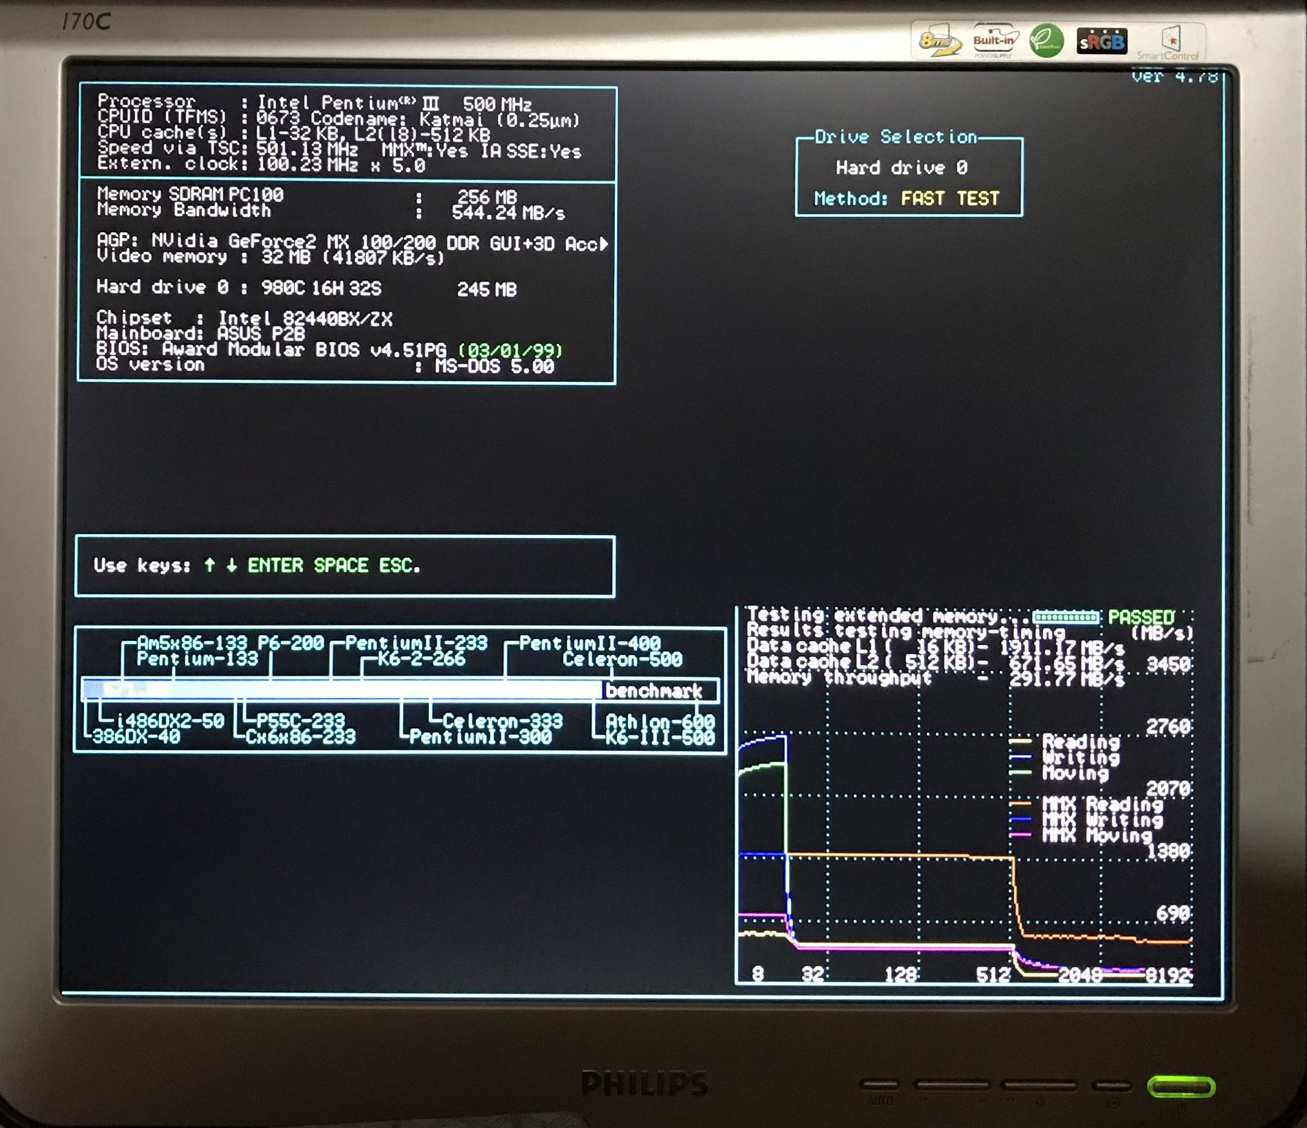Click the memory test progress bar
1307x1128 pixels.
(x=1066, y=617)
